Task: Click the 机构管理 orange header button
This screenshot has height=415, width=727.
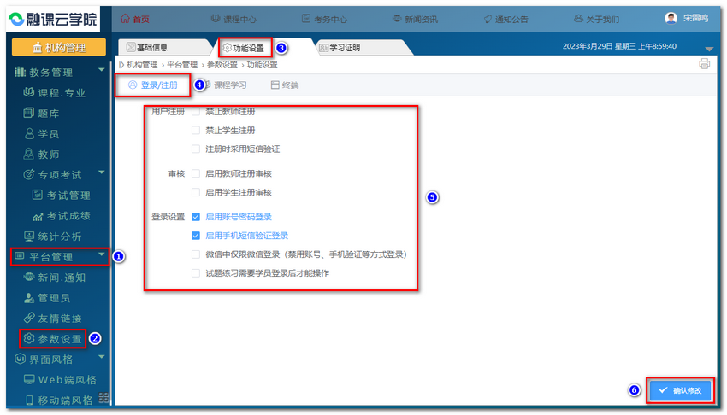Action: point(59,48)
